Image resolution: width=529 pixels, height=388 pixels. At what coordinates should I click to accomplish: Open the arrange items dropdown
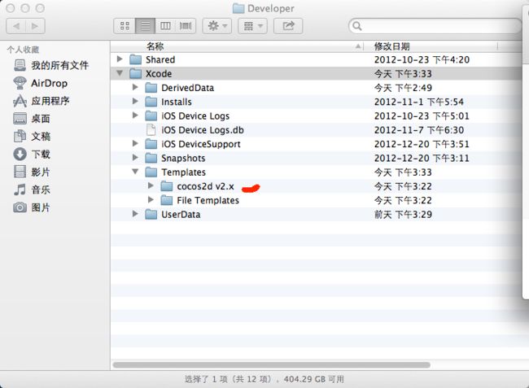[x=252, y=26]
